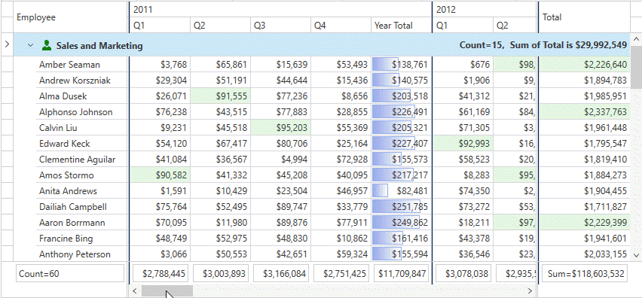Click the green person icon beside Sales and Marketing

[47, 45]
